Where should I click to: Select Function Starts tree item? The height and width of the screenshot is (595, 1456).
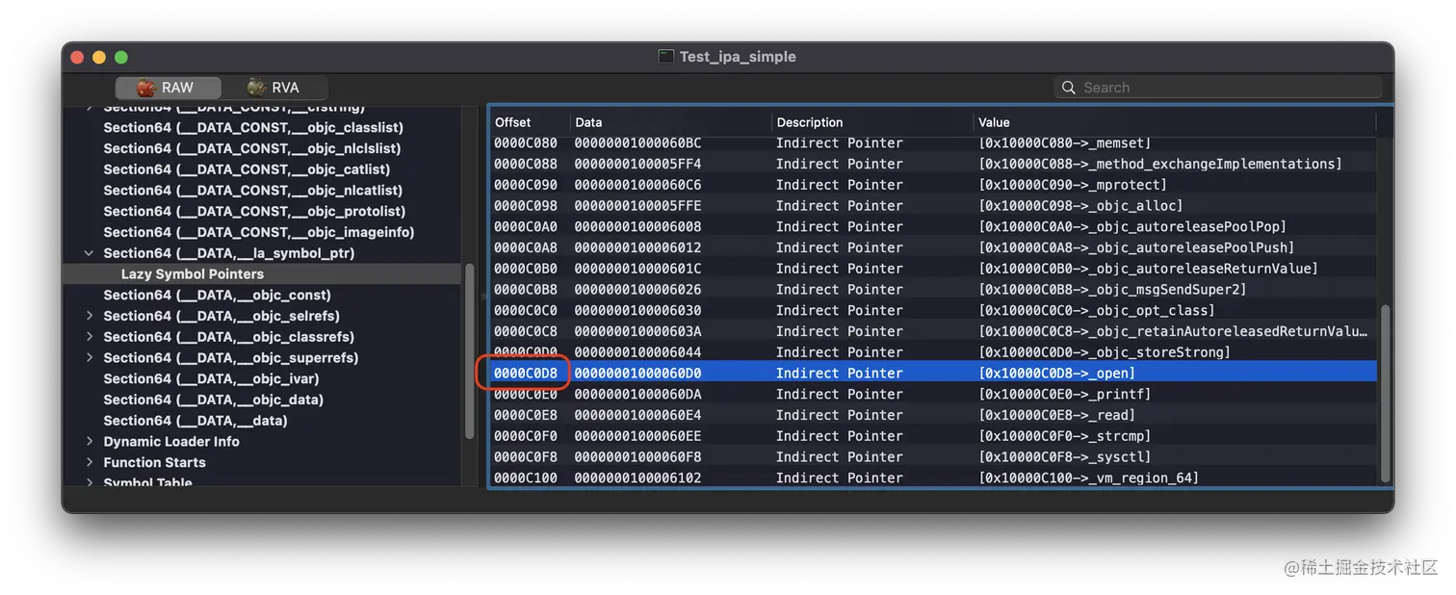tap(155, 463)
